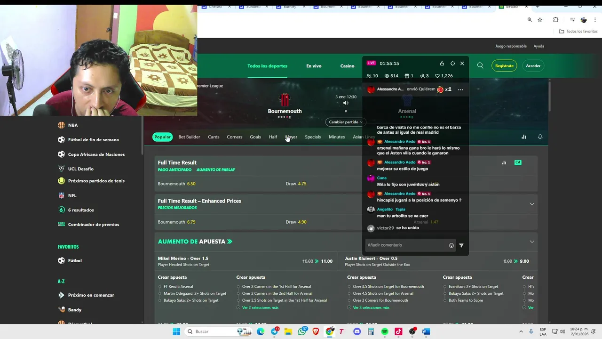Open the Corners market tab
Image resolution: width=602 pixels, height=339 pixels.
tap(234, 137)
